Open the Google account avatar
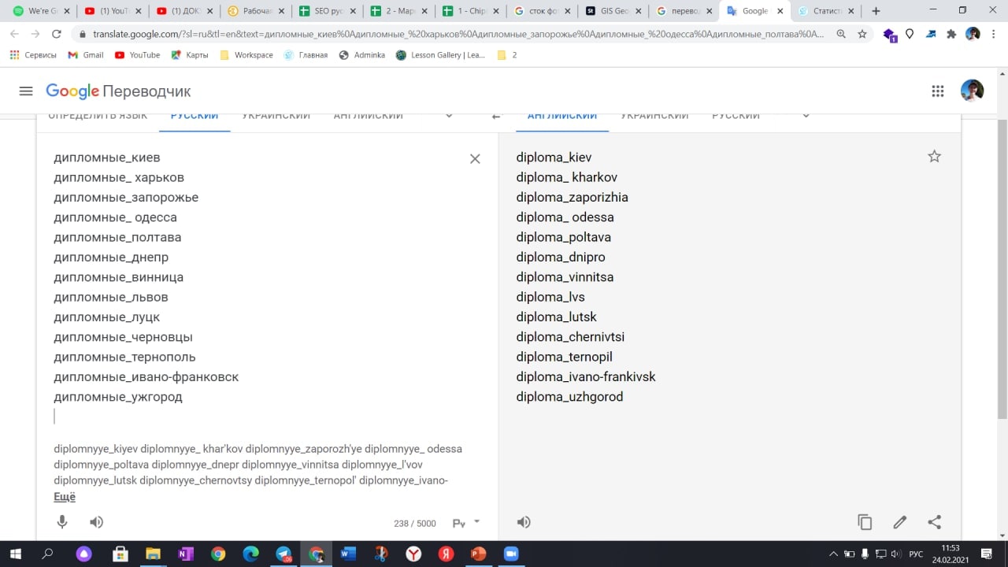 point(972,91)
